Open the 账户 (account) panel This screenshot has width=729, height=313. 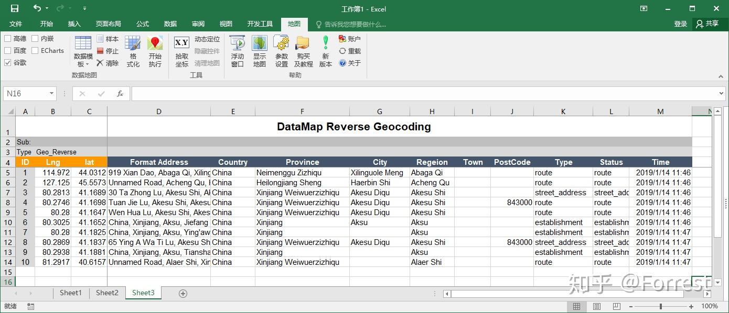349,38
